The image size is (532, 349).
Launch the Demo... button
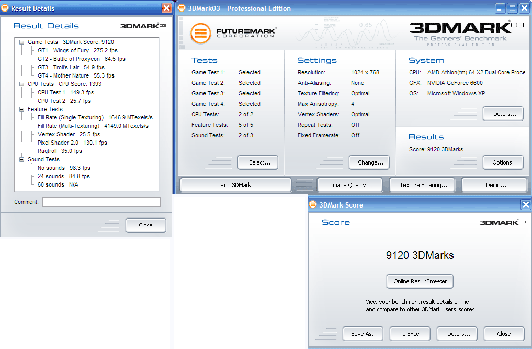(x=494, y=185)
